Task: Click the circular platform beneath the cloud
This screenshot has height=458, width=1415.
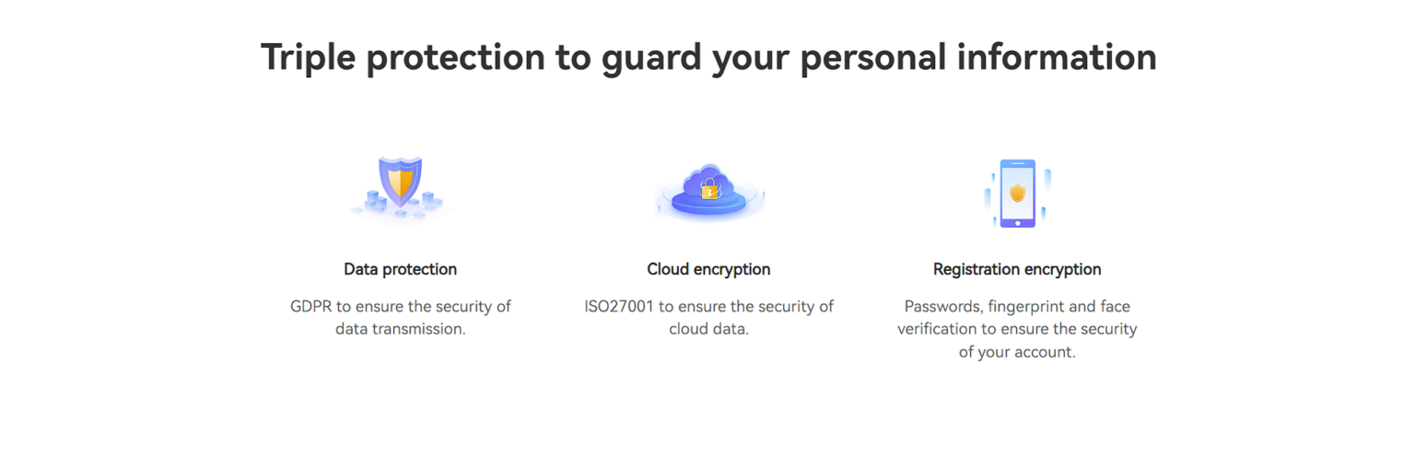Action: click(708, 204)
